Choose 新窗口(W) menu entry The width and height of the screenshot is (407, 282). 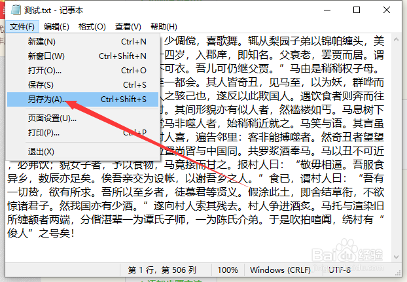tap(82, 56)
